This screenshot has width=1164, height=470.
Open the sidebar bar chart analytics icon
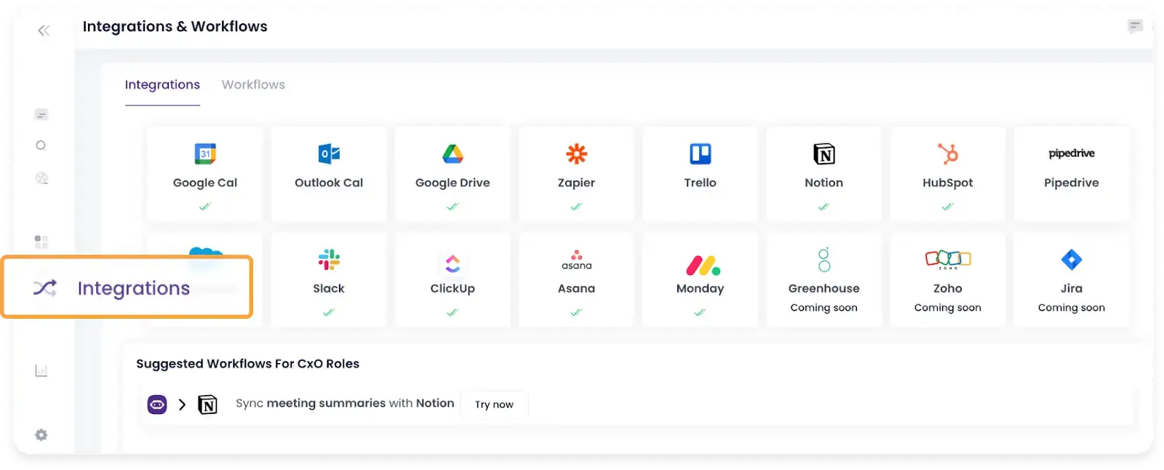pyautogui.click(x=41, y=371)
